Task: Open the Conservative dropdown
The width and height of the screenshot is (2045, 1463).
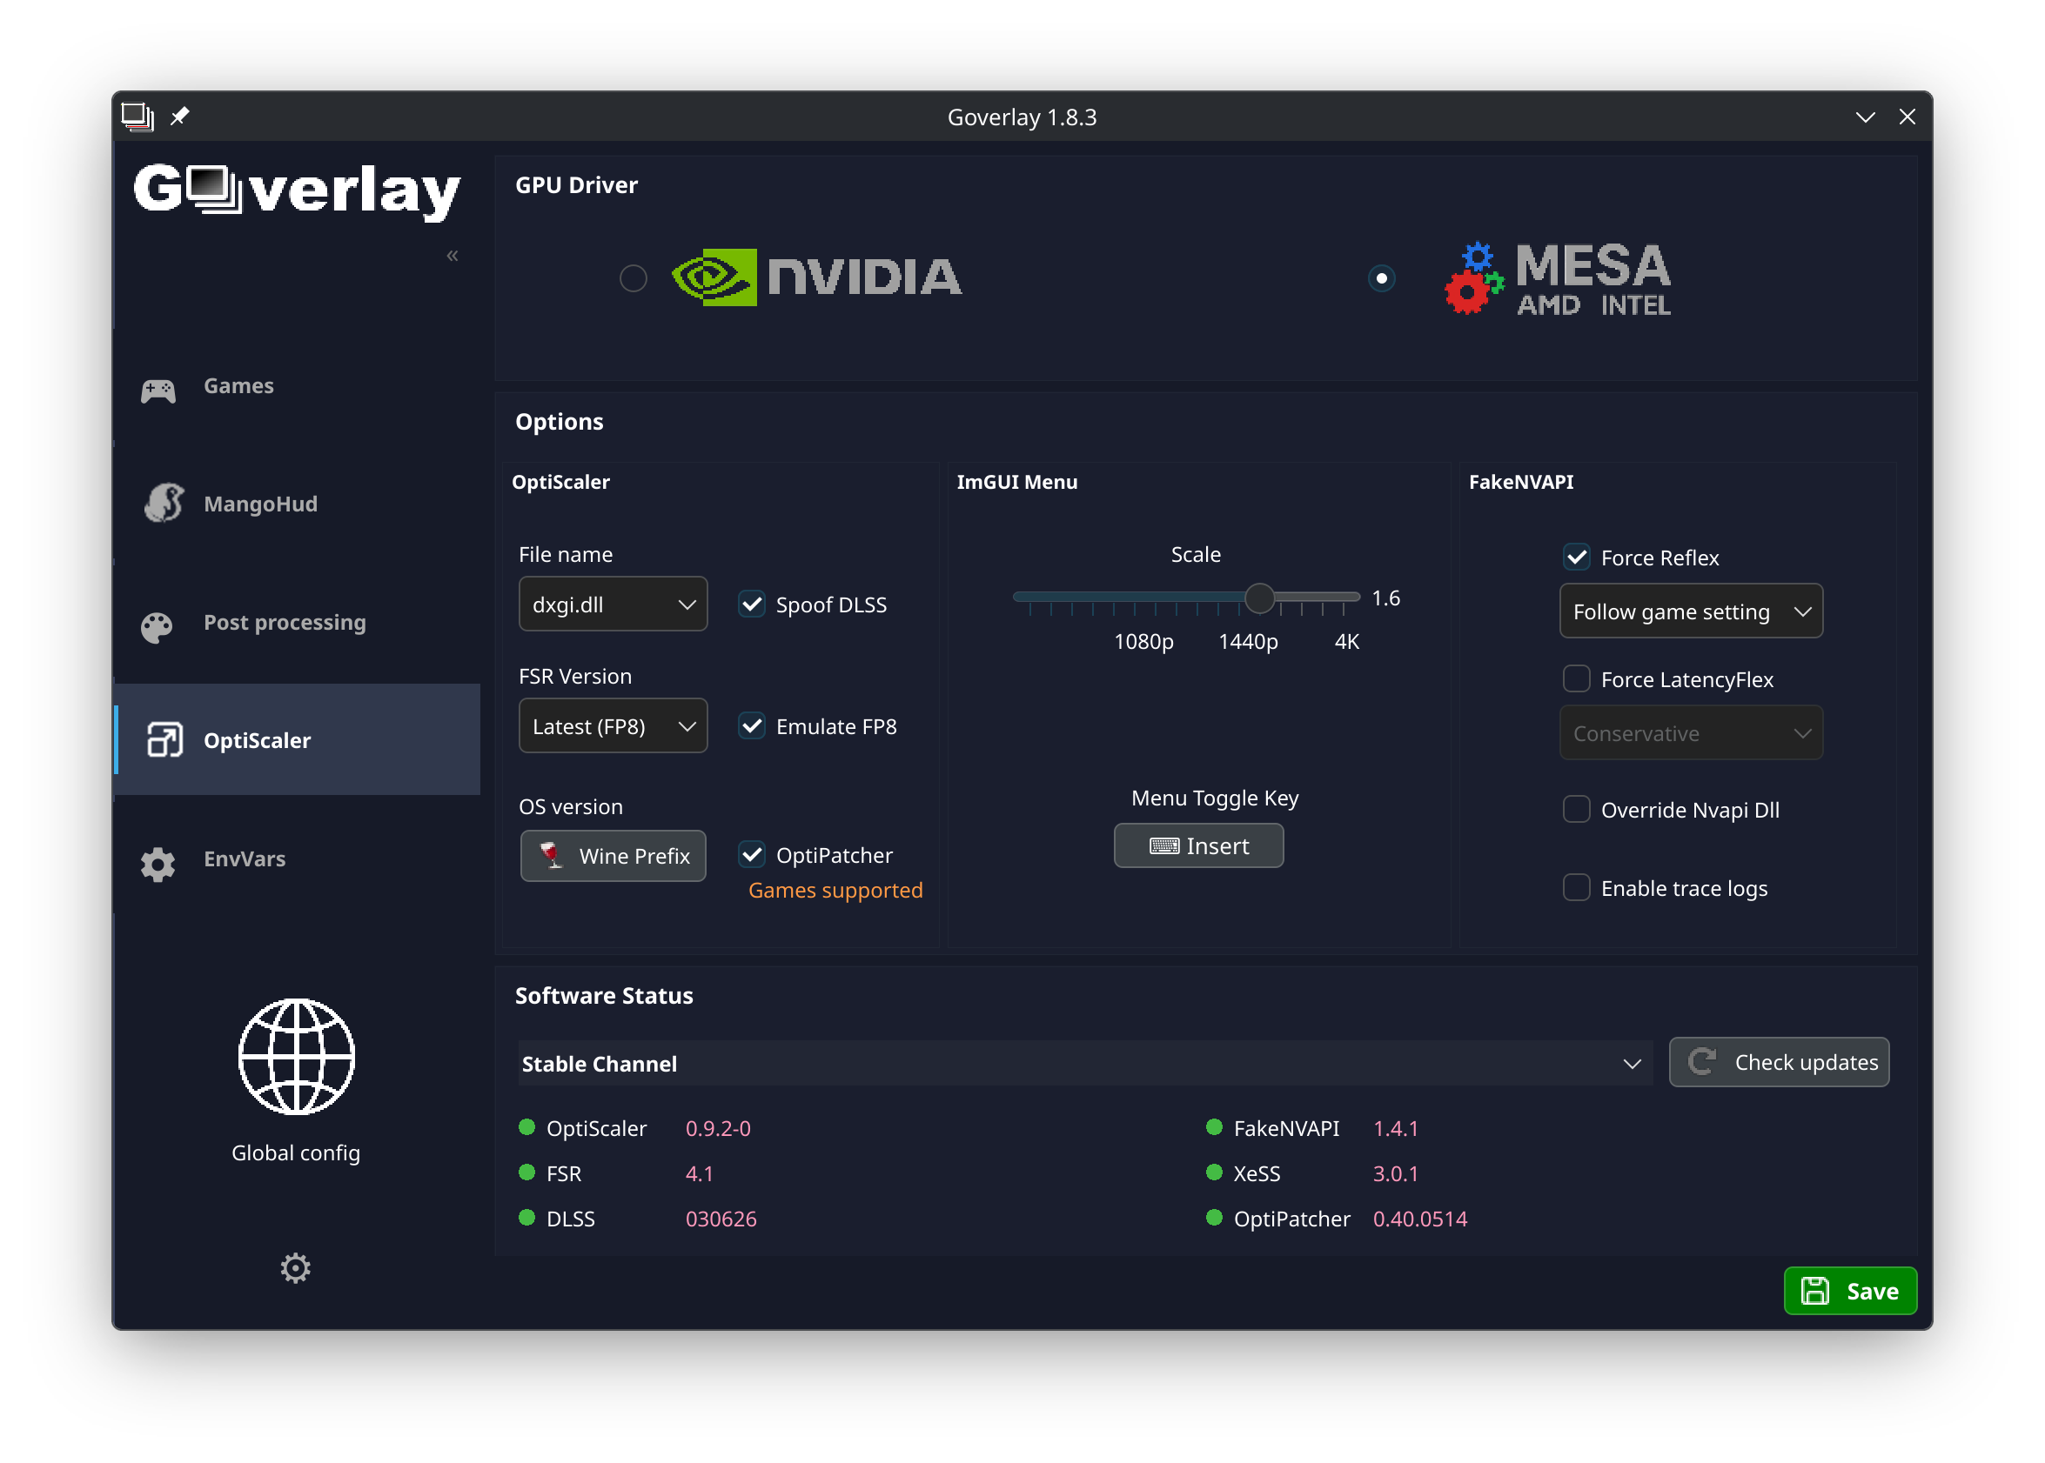Action: pos(1691,732)
